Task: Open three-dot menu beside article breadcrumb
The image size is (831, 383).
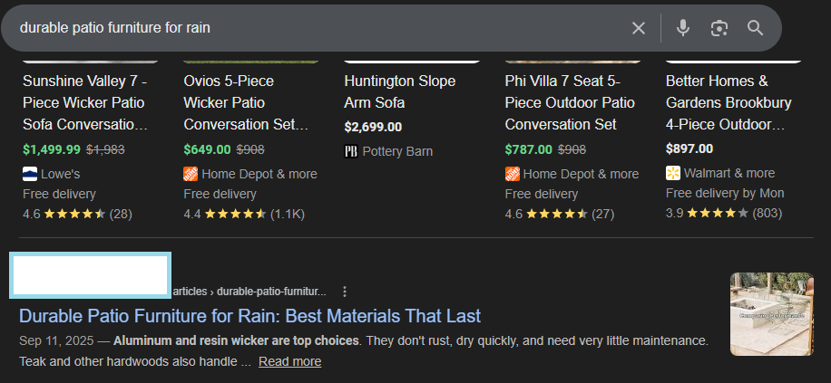Action: 345,292
